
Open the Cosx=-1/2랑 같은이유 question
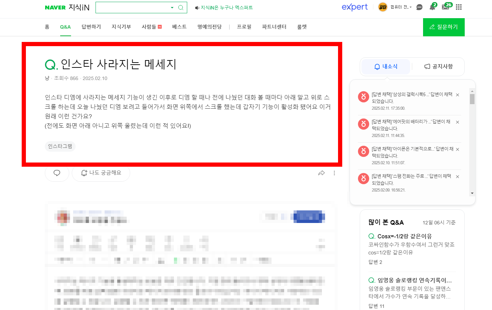[405, 236]
